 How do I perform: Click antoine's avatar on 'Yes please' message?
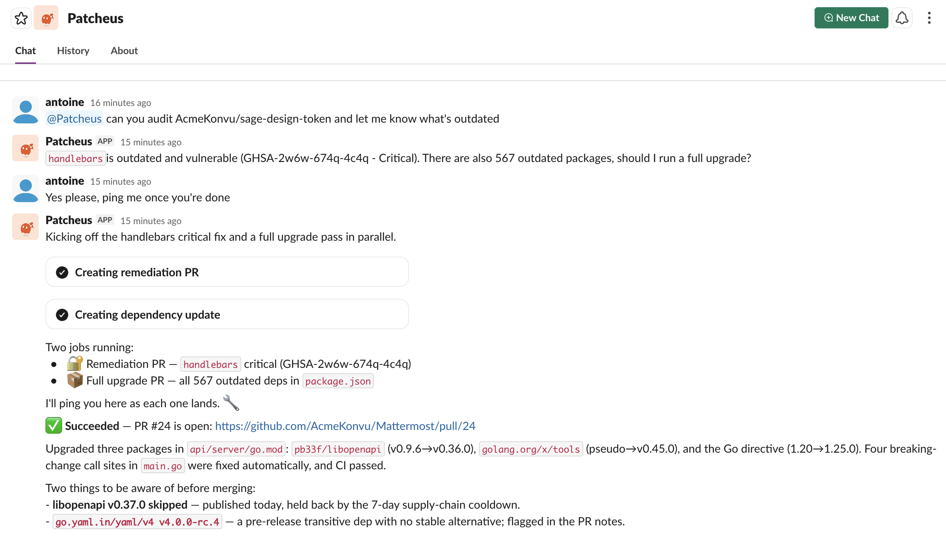25,188
